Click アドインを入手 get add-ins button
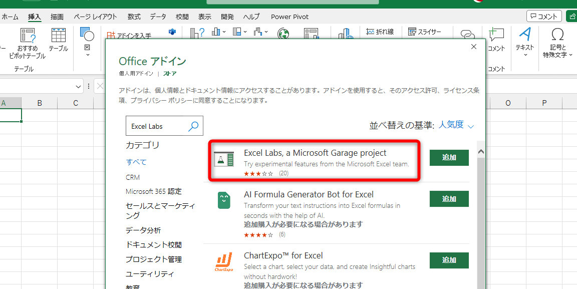577x289 pixels. pyautogui.click(x=129, y=36)
